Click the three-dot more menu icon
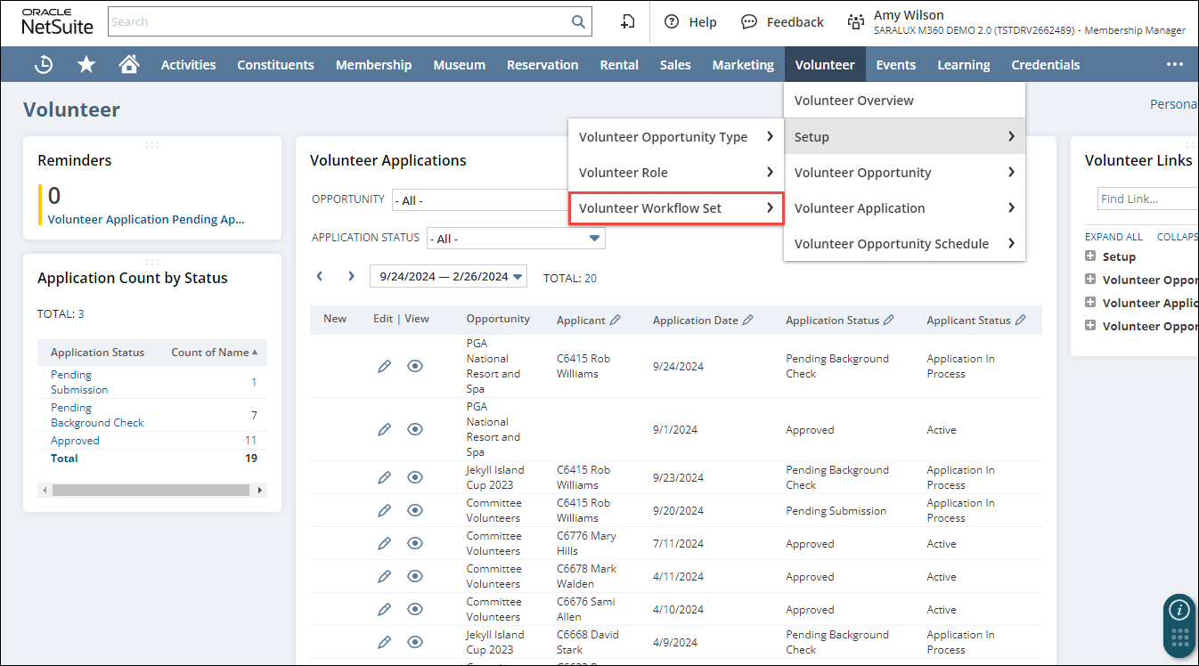Image resolution: width=1199 pixels, height=666 pixels. (1175, 64)
